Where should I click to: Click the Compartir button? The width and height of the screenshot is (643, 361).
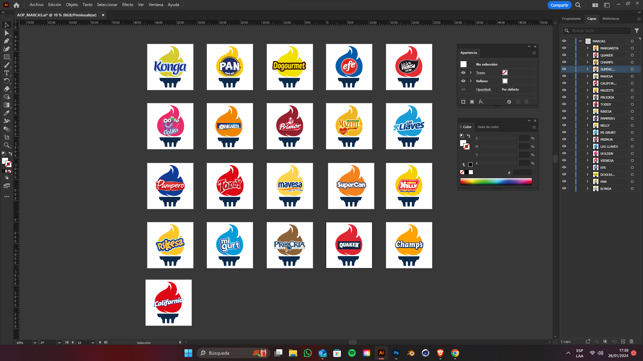559,5
